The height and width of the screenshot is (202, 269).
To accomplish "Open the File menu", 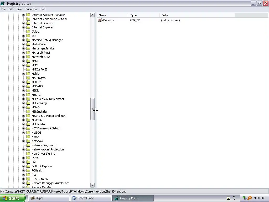I will (3, 9).
